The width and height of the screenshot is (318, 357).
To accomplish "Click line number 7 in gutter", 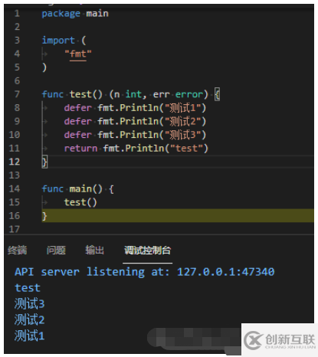I will click(17, 94).
